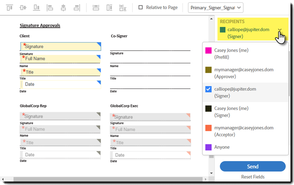The height and width of the screenshot is (185, 294).
Task: Click the align left edges icon
Action: click(x=50, y=7)
